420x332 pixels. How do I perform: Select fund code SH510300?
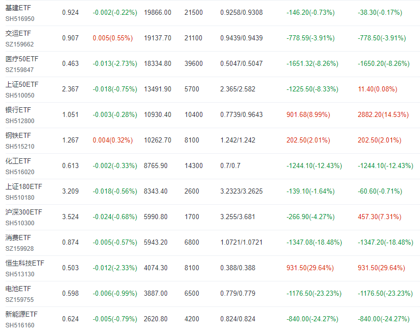[20, 223]
